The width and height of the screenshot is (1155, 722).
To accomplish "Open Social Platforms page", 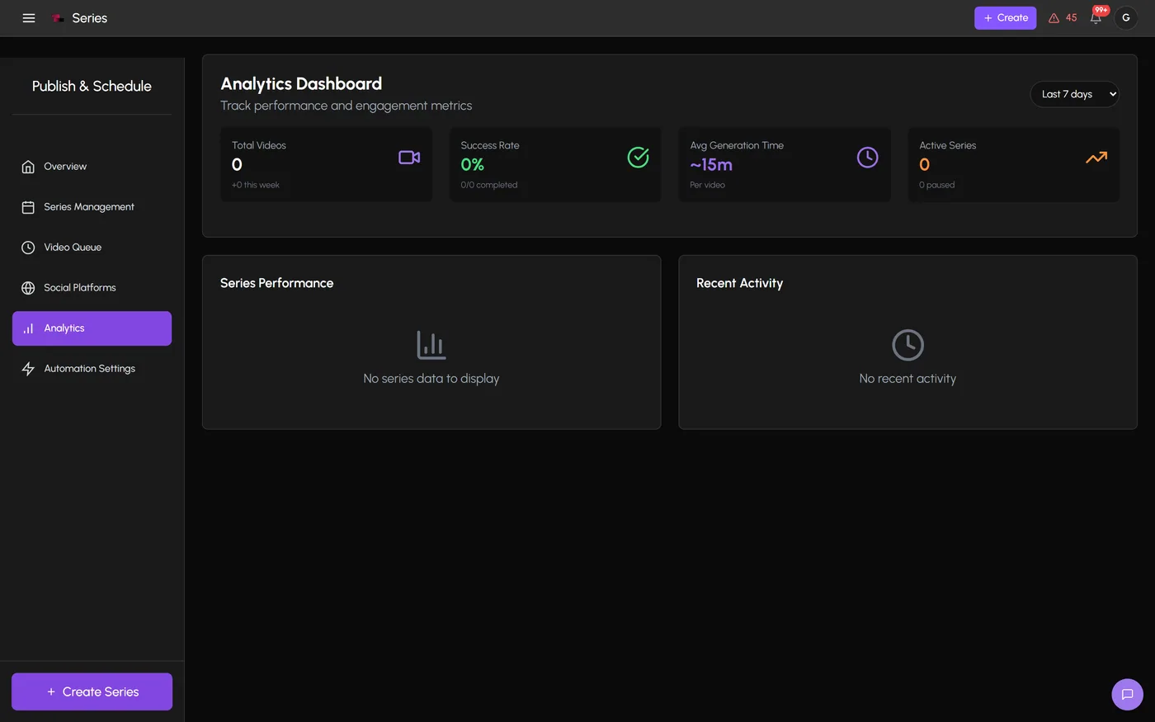I will point(92,288).
